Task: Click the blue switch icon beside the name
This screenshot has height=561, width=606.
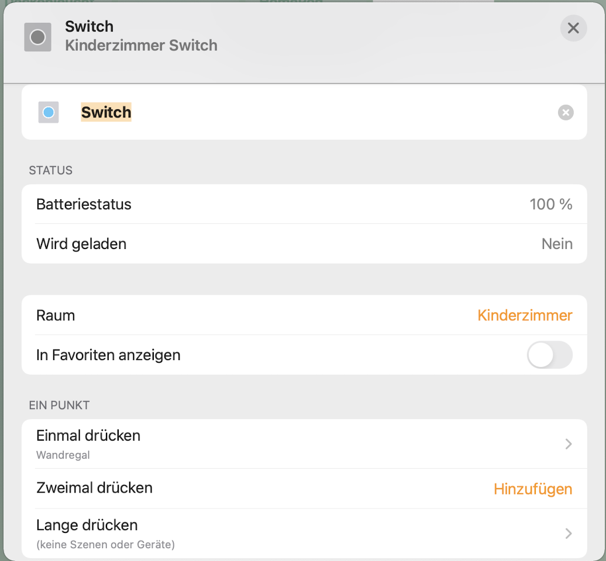Action: (x=49, y=112)
